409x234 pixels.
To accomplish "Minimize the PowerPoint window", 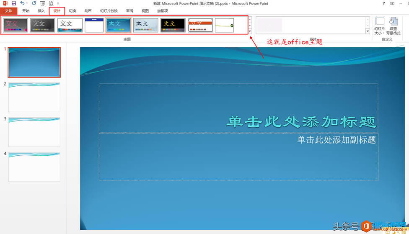I will 401,4.
